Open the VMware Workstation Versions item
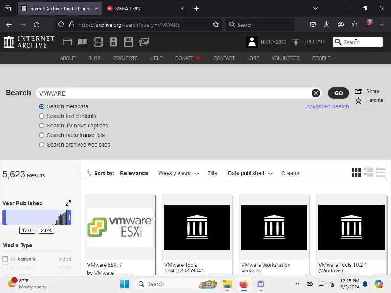 [274, 235]
